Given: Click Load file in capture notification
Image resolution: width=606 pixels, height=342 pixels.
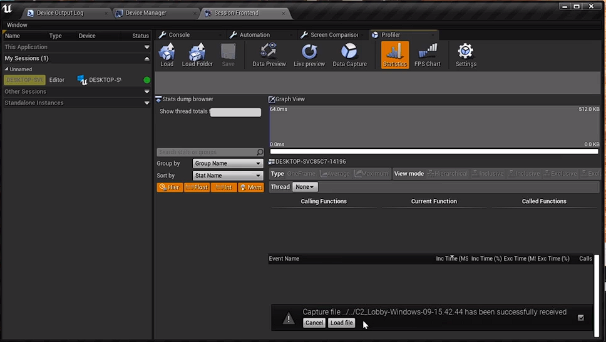Looking at the screenshot, I should click(x=342, y=323).
